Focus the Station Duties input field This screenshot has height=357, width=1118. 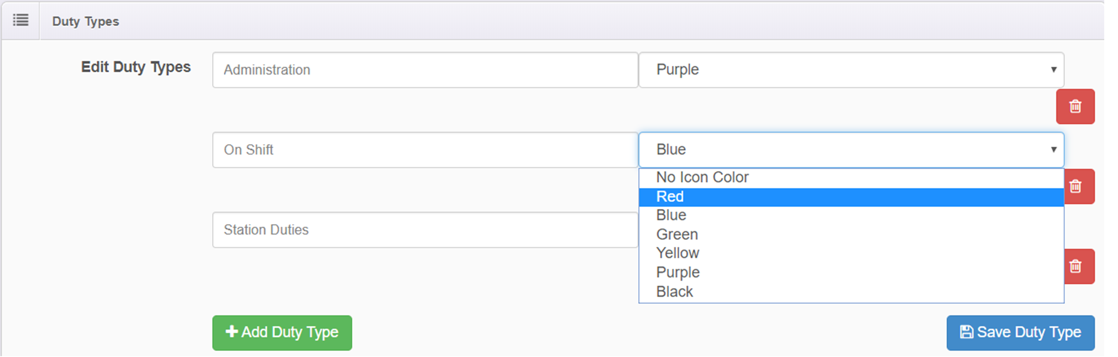click(424, 230)
